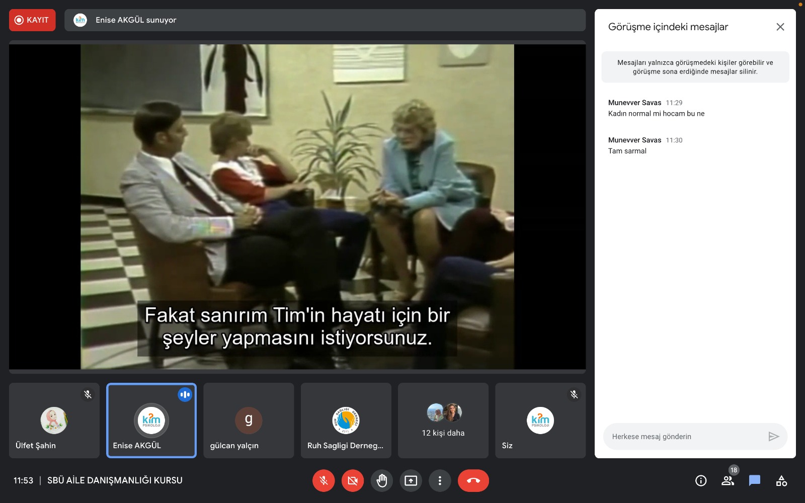This screenshot has width=805, height=503.
Task: Open the meeting details info icon
Action: [x=701, y=481]
